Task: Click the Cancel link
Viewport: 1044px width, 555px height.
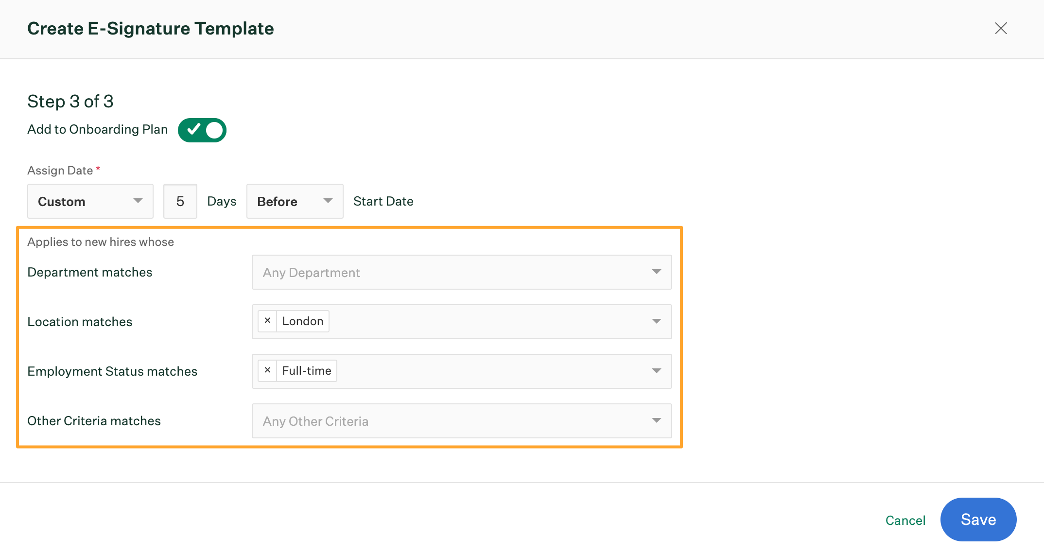Action: (x=905, y=520)
